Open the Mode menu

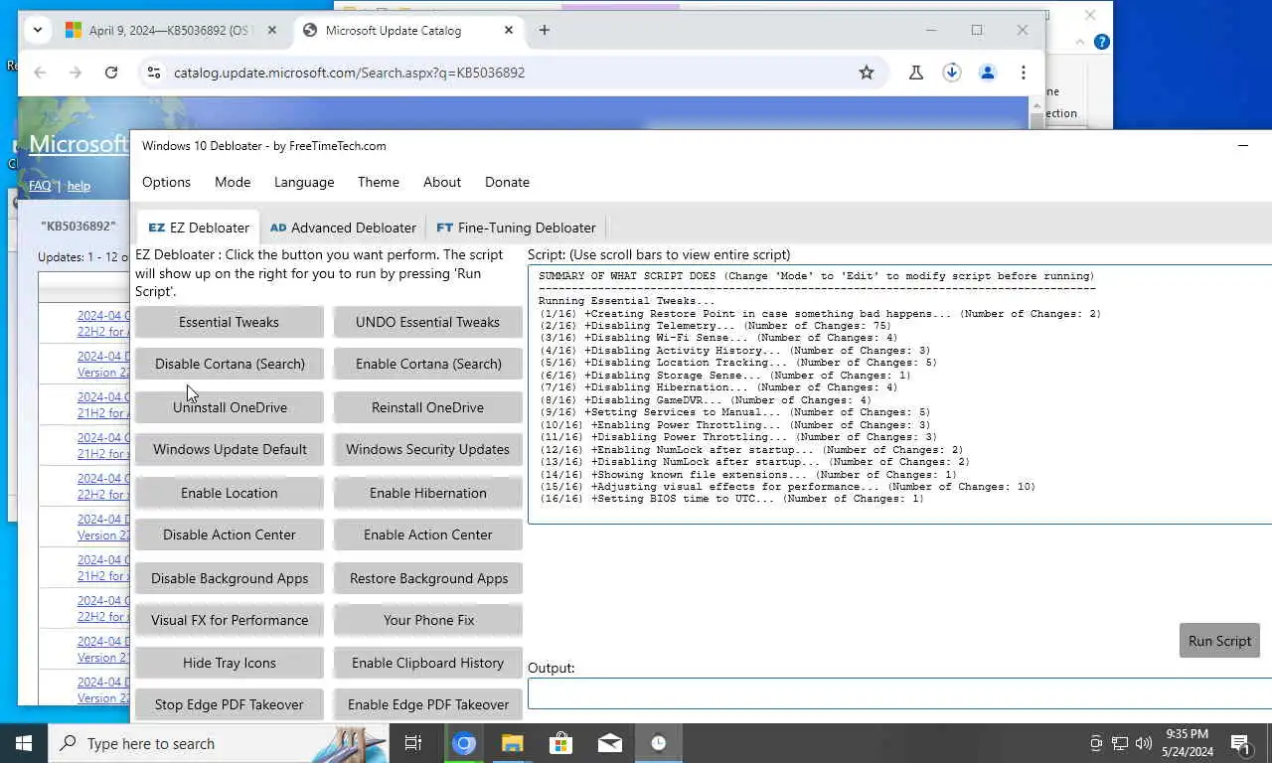coord(233,182)
